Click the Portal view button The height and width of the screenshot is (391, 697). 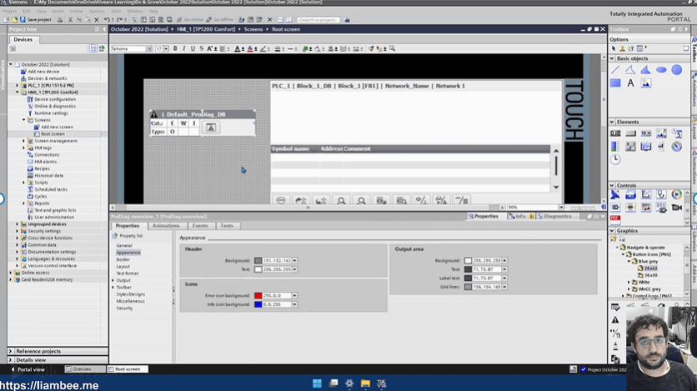click(x=28, y=369)
